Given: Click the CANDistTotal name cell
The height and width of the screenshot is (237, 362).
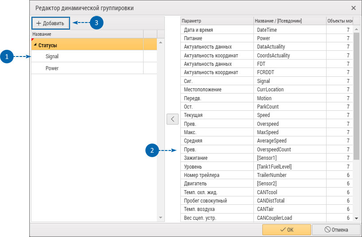Looking at the screenshot, I should 290,201.
